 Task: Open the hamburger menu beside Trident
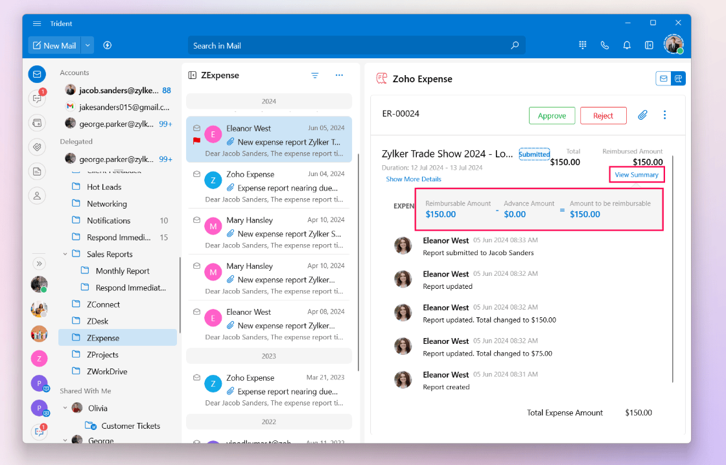click(x=37, y=23)
